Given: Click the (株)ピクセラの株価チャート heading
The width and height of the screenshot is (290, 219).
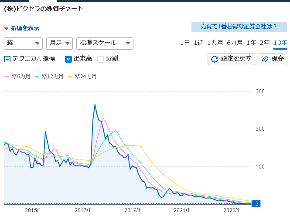Looking at the screenshot, I should [x=44, y=9].
